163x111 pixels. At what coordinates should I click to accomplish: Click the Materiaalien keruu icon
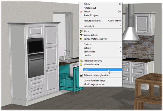pos(81,61)
